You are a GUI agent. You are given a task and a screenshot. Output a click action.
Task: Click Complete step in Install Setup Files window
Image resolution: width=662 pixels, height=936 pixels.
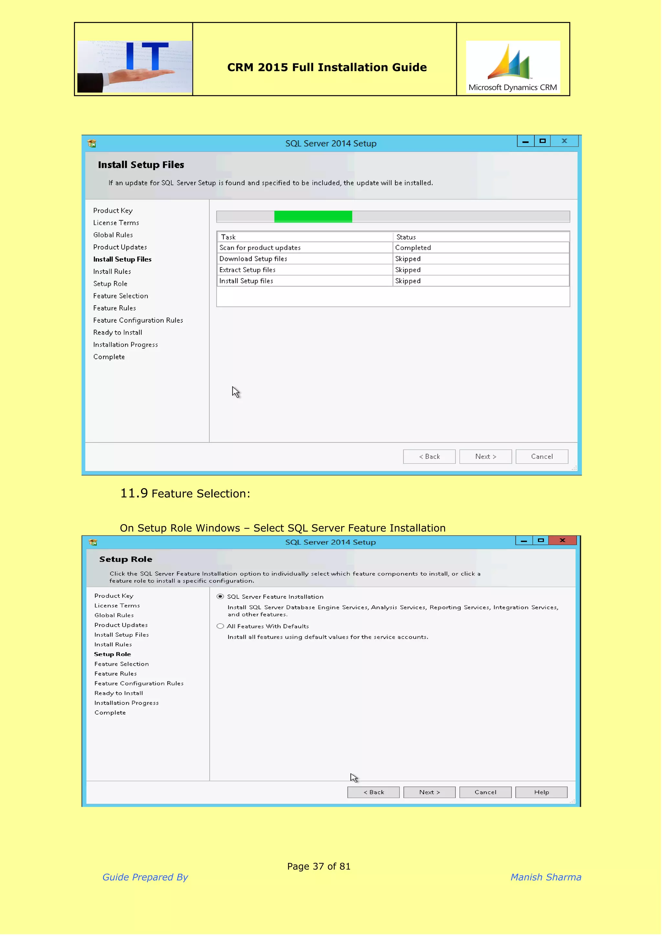pos(109,358)
